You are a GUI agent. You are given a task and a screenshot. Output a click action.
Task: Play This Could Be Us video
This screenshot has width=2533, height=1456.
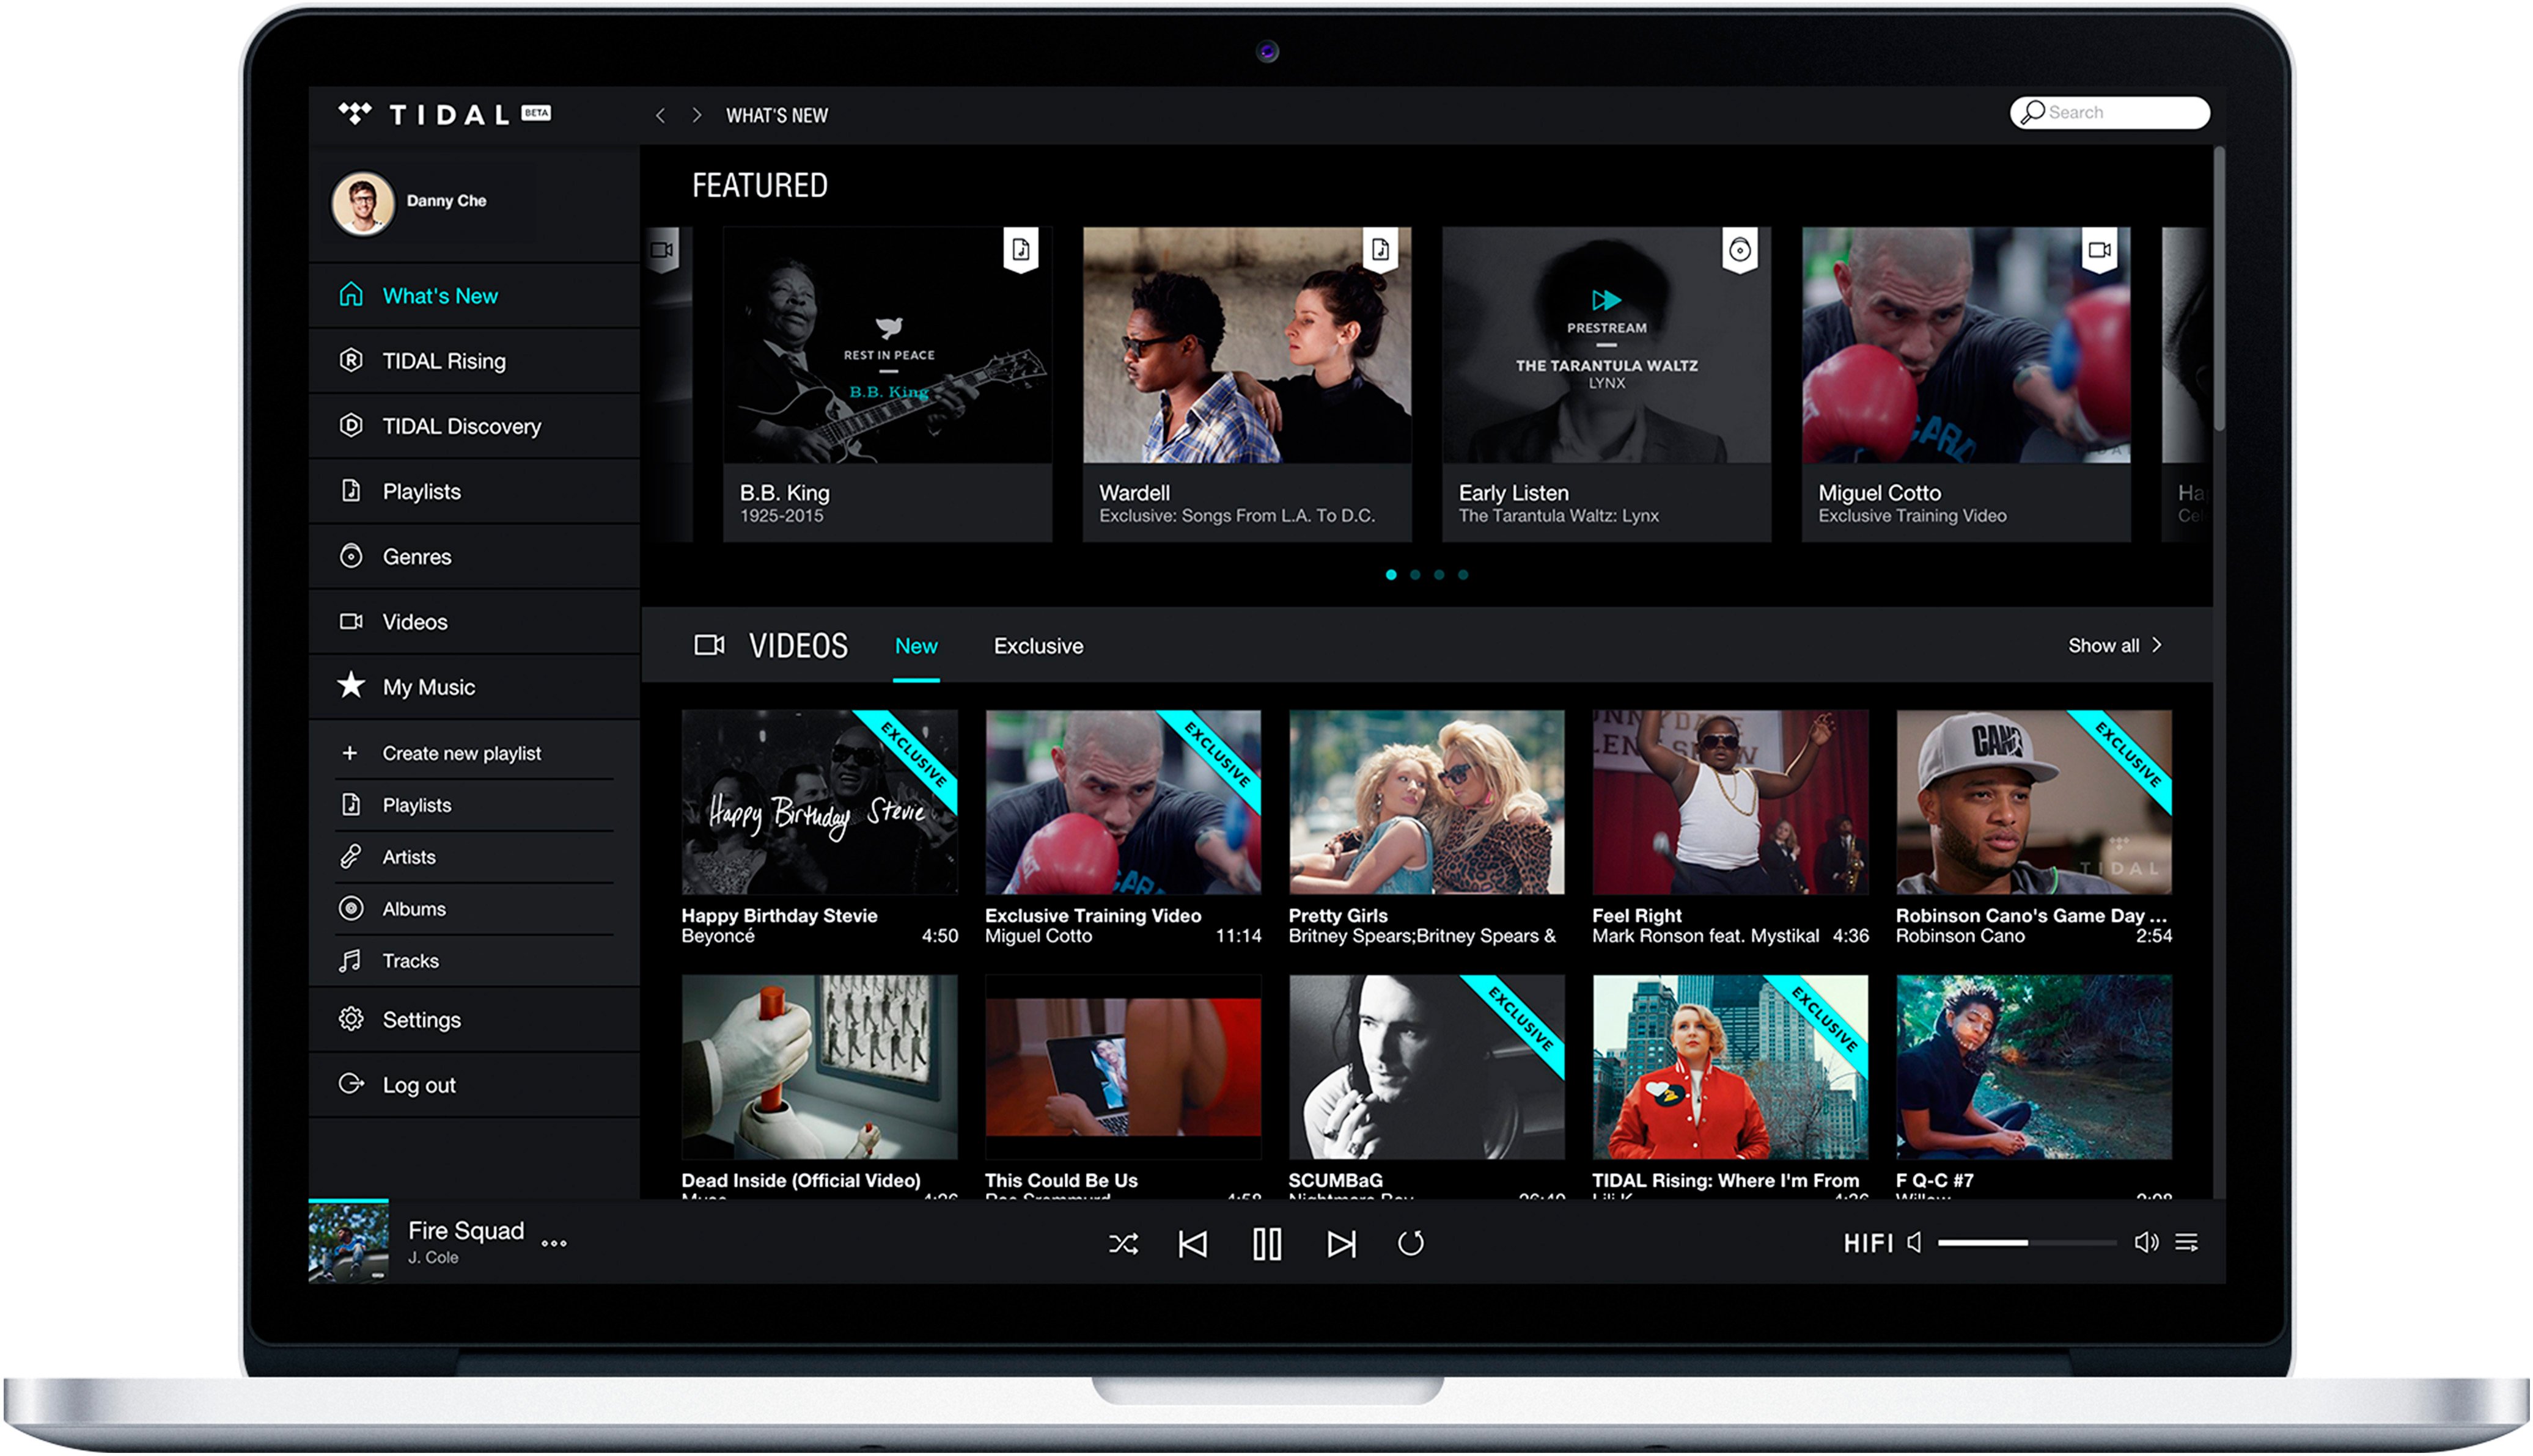click(x=1123, y=1067)
